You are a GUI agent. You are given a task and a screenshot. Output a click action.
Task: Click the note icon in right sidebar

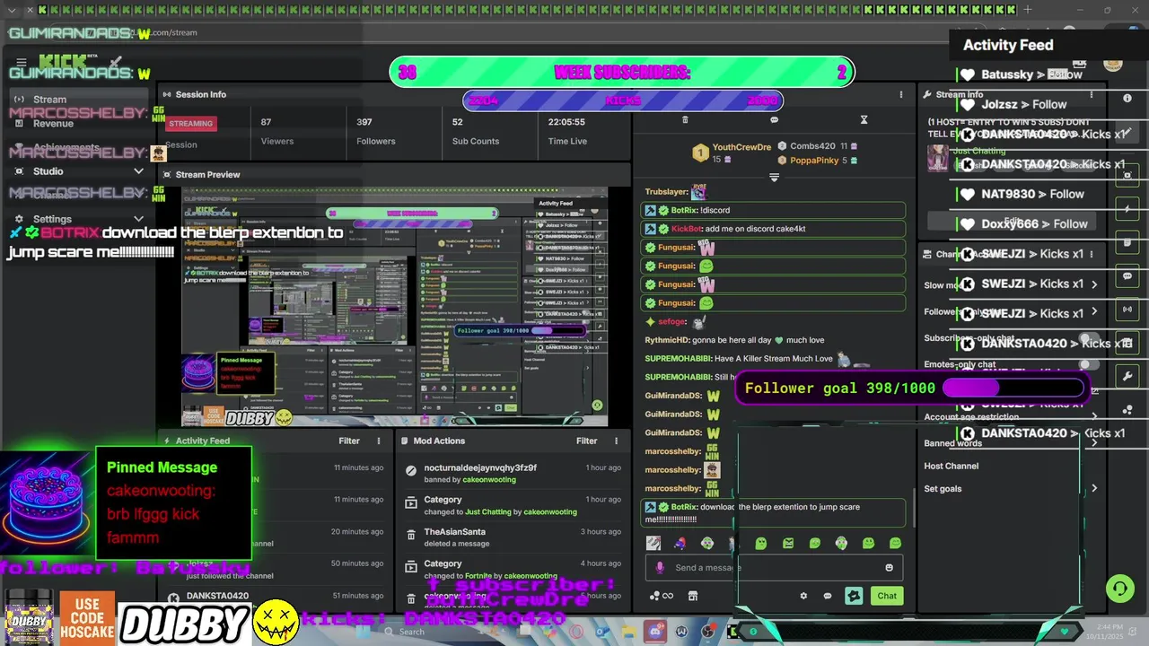pos(1127,242)
